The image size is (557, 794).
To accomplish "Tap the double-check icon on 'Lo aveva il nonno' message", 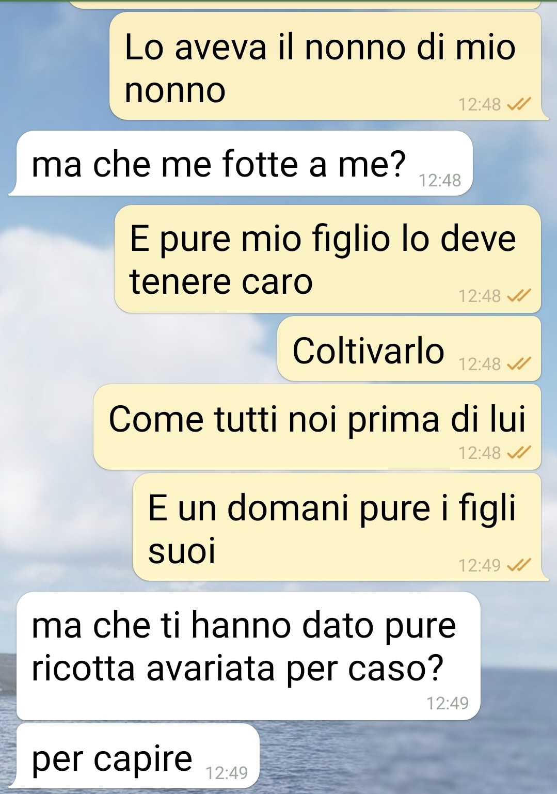I will 518,105.
